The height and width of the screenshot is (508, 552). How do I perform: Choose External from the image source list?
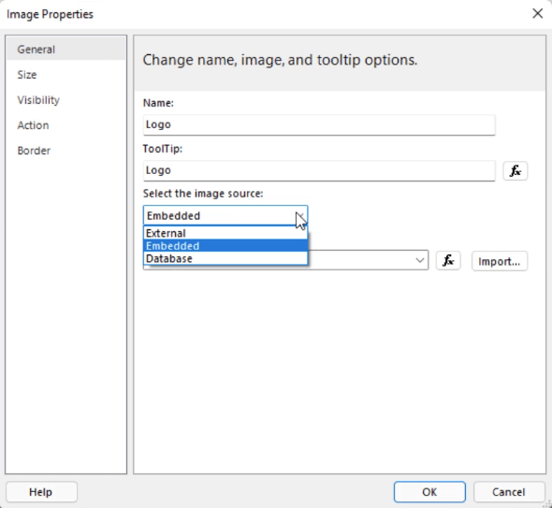(225, 233)
